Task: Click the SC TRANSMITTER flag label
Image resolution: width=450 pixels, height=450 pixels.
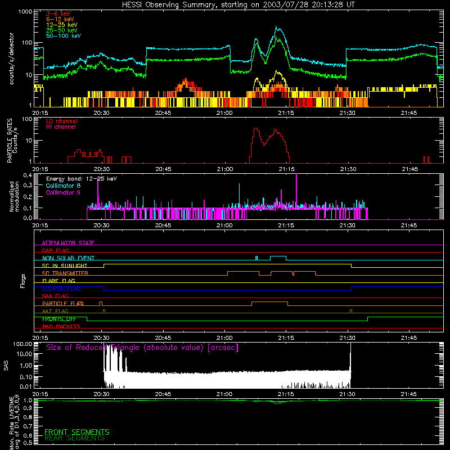Action: 65,273
